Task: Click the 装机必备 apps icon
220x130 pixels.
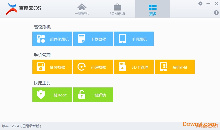Action: [x=164, y=67]
